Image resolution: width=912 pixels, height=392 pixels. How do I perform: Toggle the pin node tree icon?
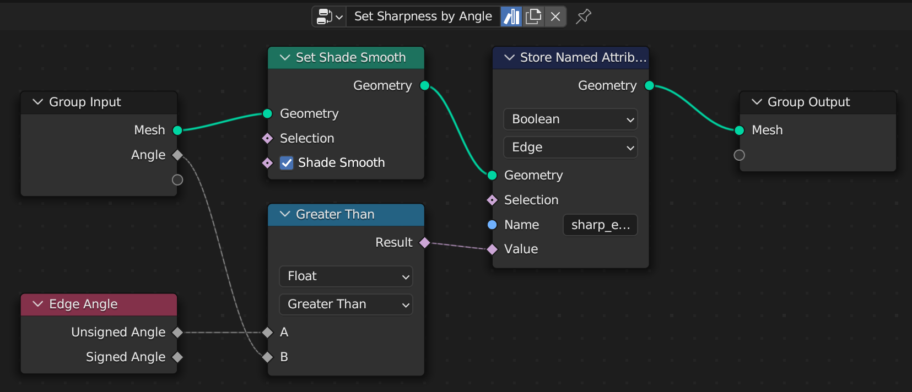pyautogui.click(x=583, y=17)
